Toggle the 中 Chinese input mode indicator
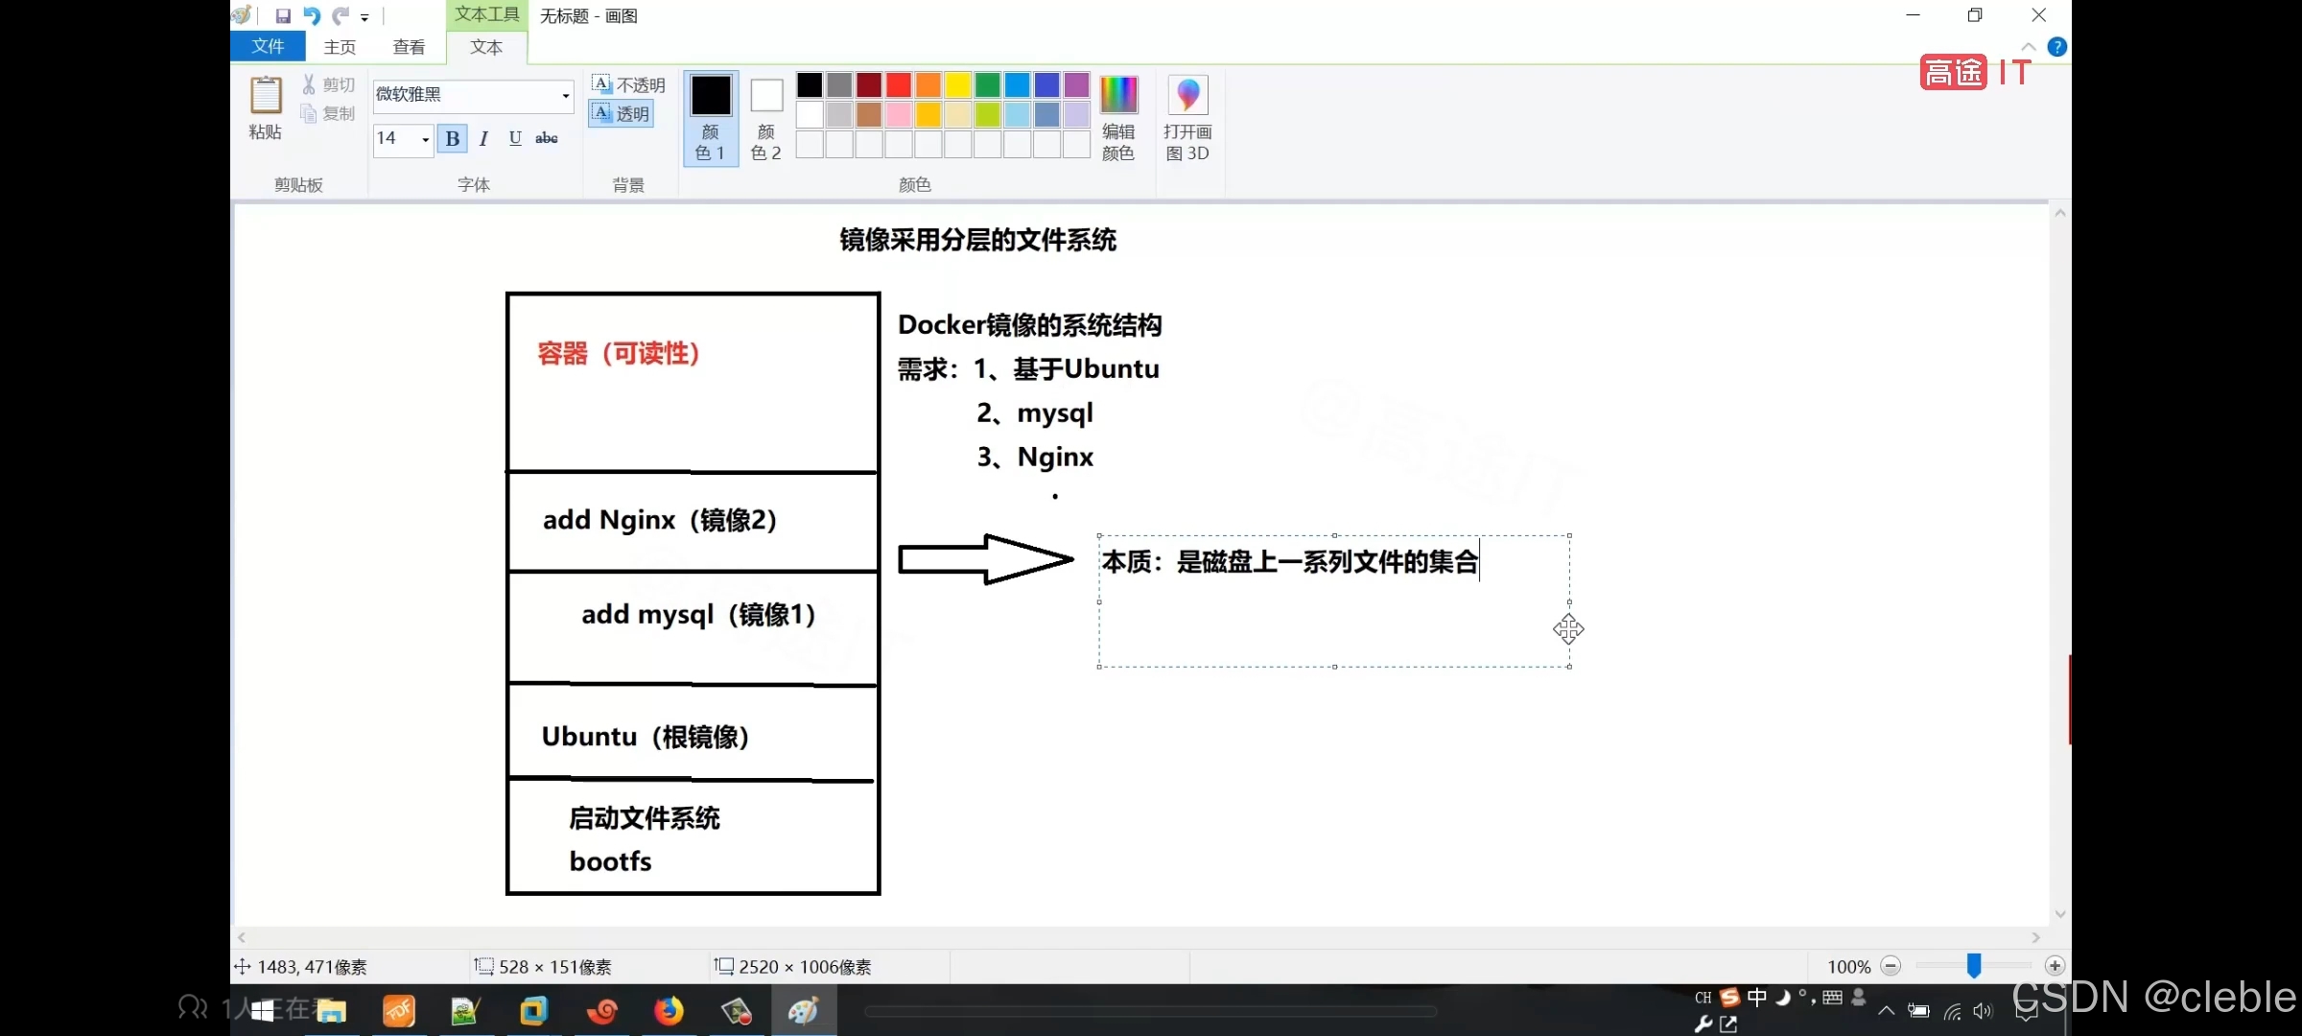The image size is (2302, 1036). pyautogui.click(x=1756, y=998)
